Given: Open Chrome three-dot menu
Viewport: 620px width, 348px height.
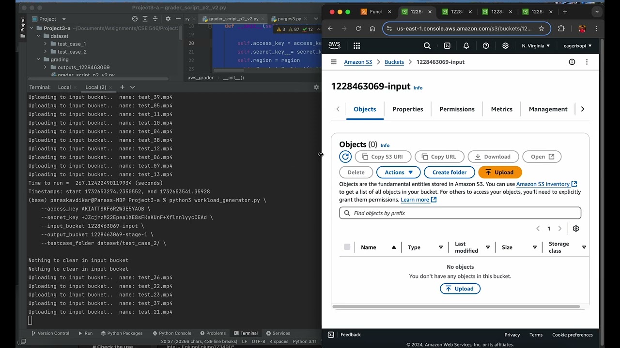Looking at the screenshot, I should (596, 29).
